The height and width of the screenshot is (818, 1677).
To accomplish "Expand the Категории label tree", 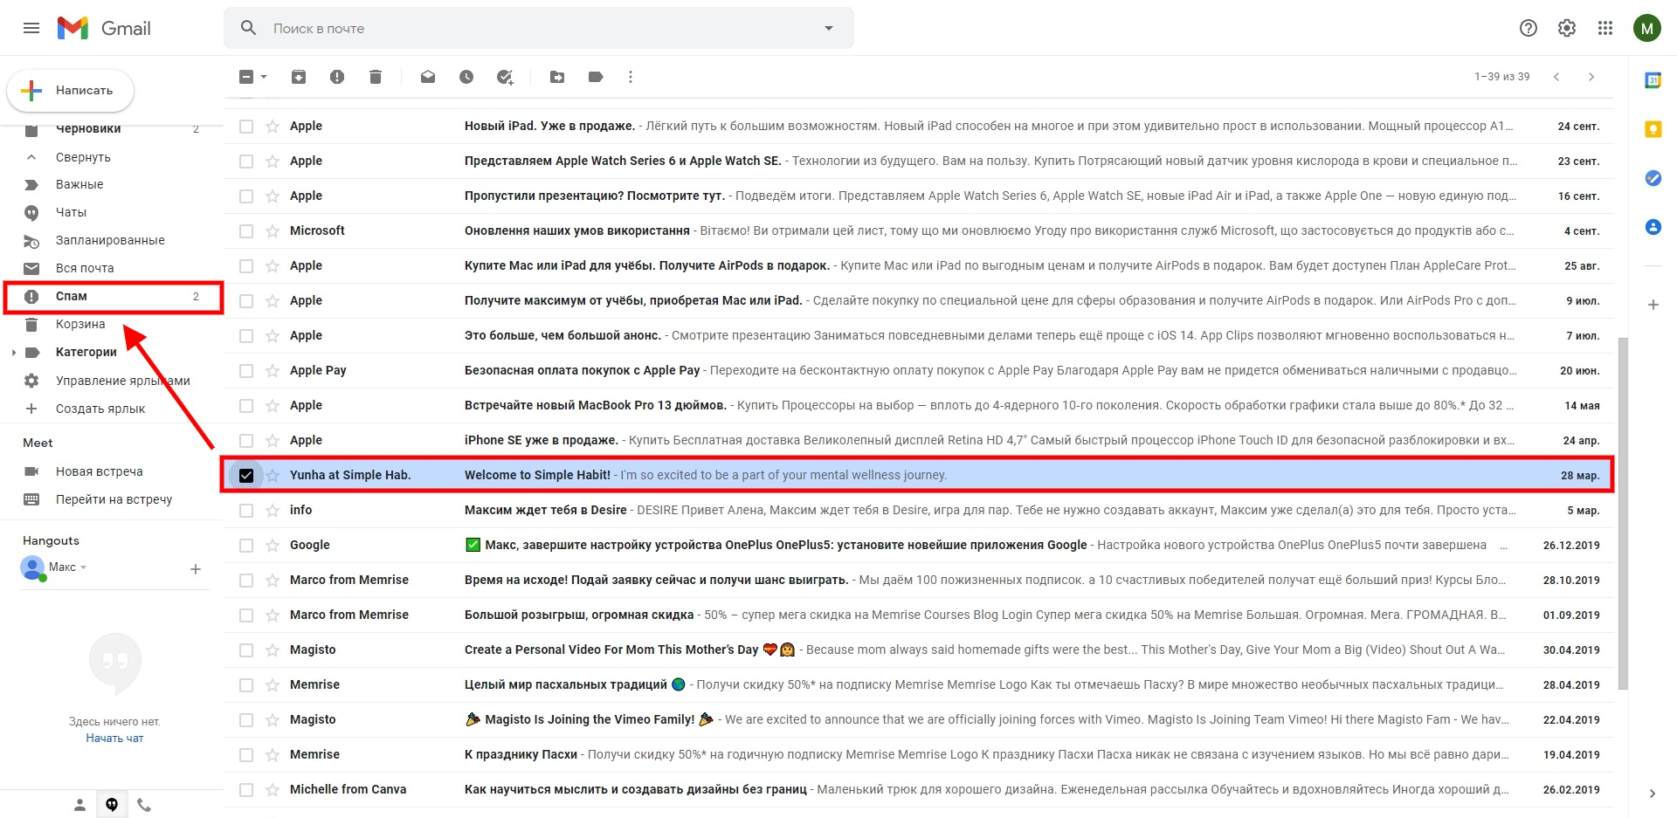I will (13, 353).
